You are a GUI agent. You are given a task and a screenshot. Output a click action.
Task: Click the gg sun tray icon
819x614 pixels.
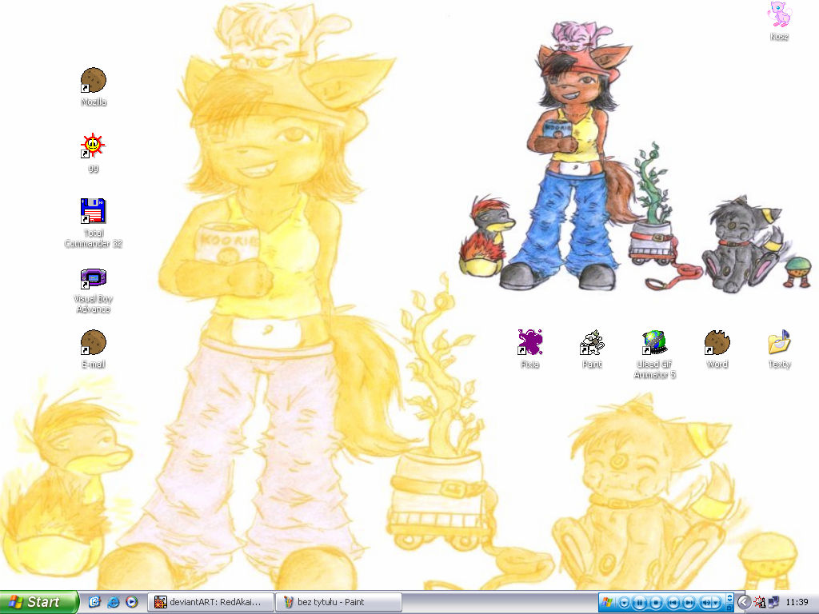pos(760,603)
